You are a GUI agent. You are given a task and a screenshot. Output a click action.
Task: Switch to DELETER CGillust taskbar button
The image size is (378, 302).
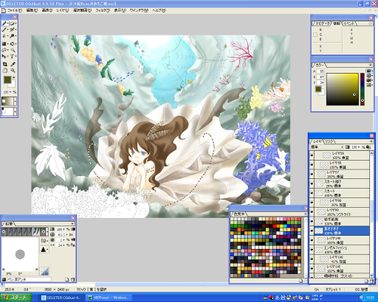point(61,297)
